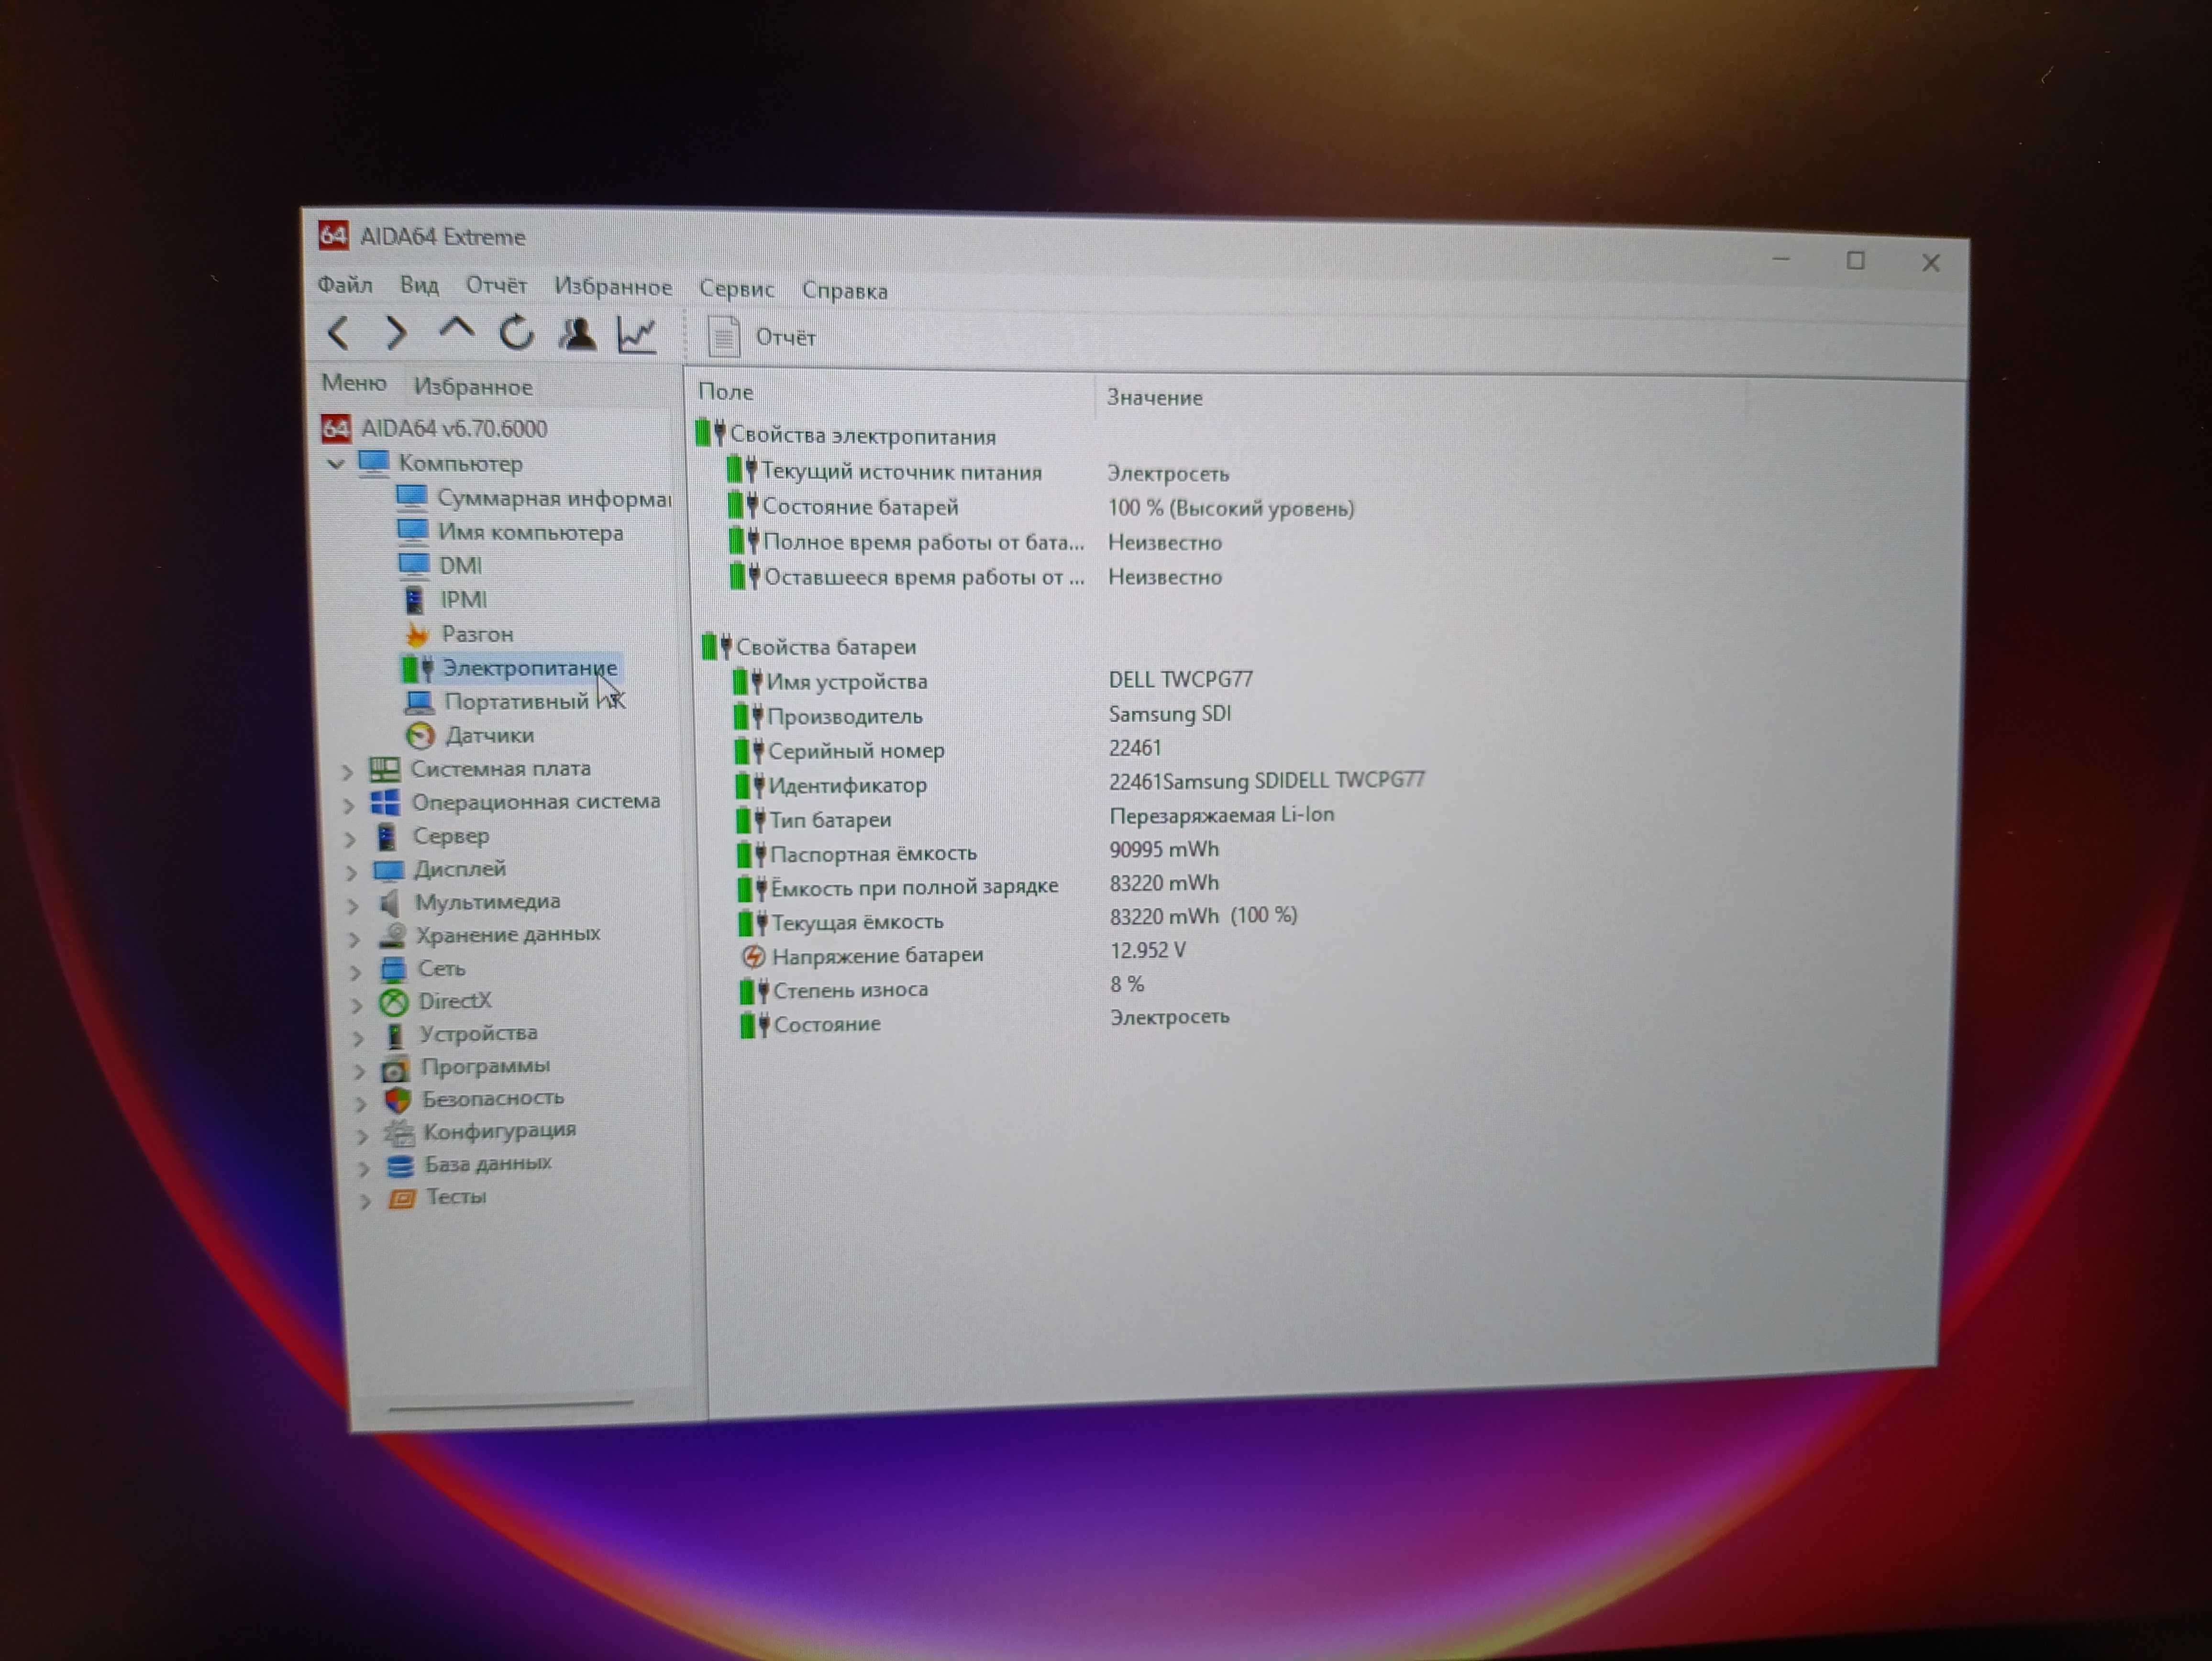Expand the Сеть tree node
This screenshot has height=1661, width=2212.
coord(355,972)
